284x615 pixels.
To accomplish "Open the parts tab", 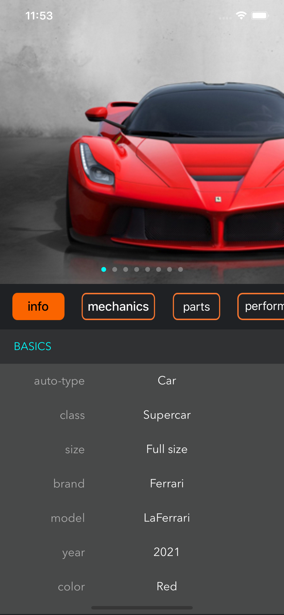I will (x=196, y=306).
